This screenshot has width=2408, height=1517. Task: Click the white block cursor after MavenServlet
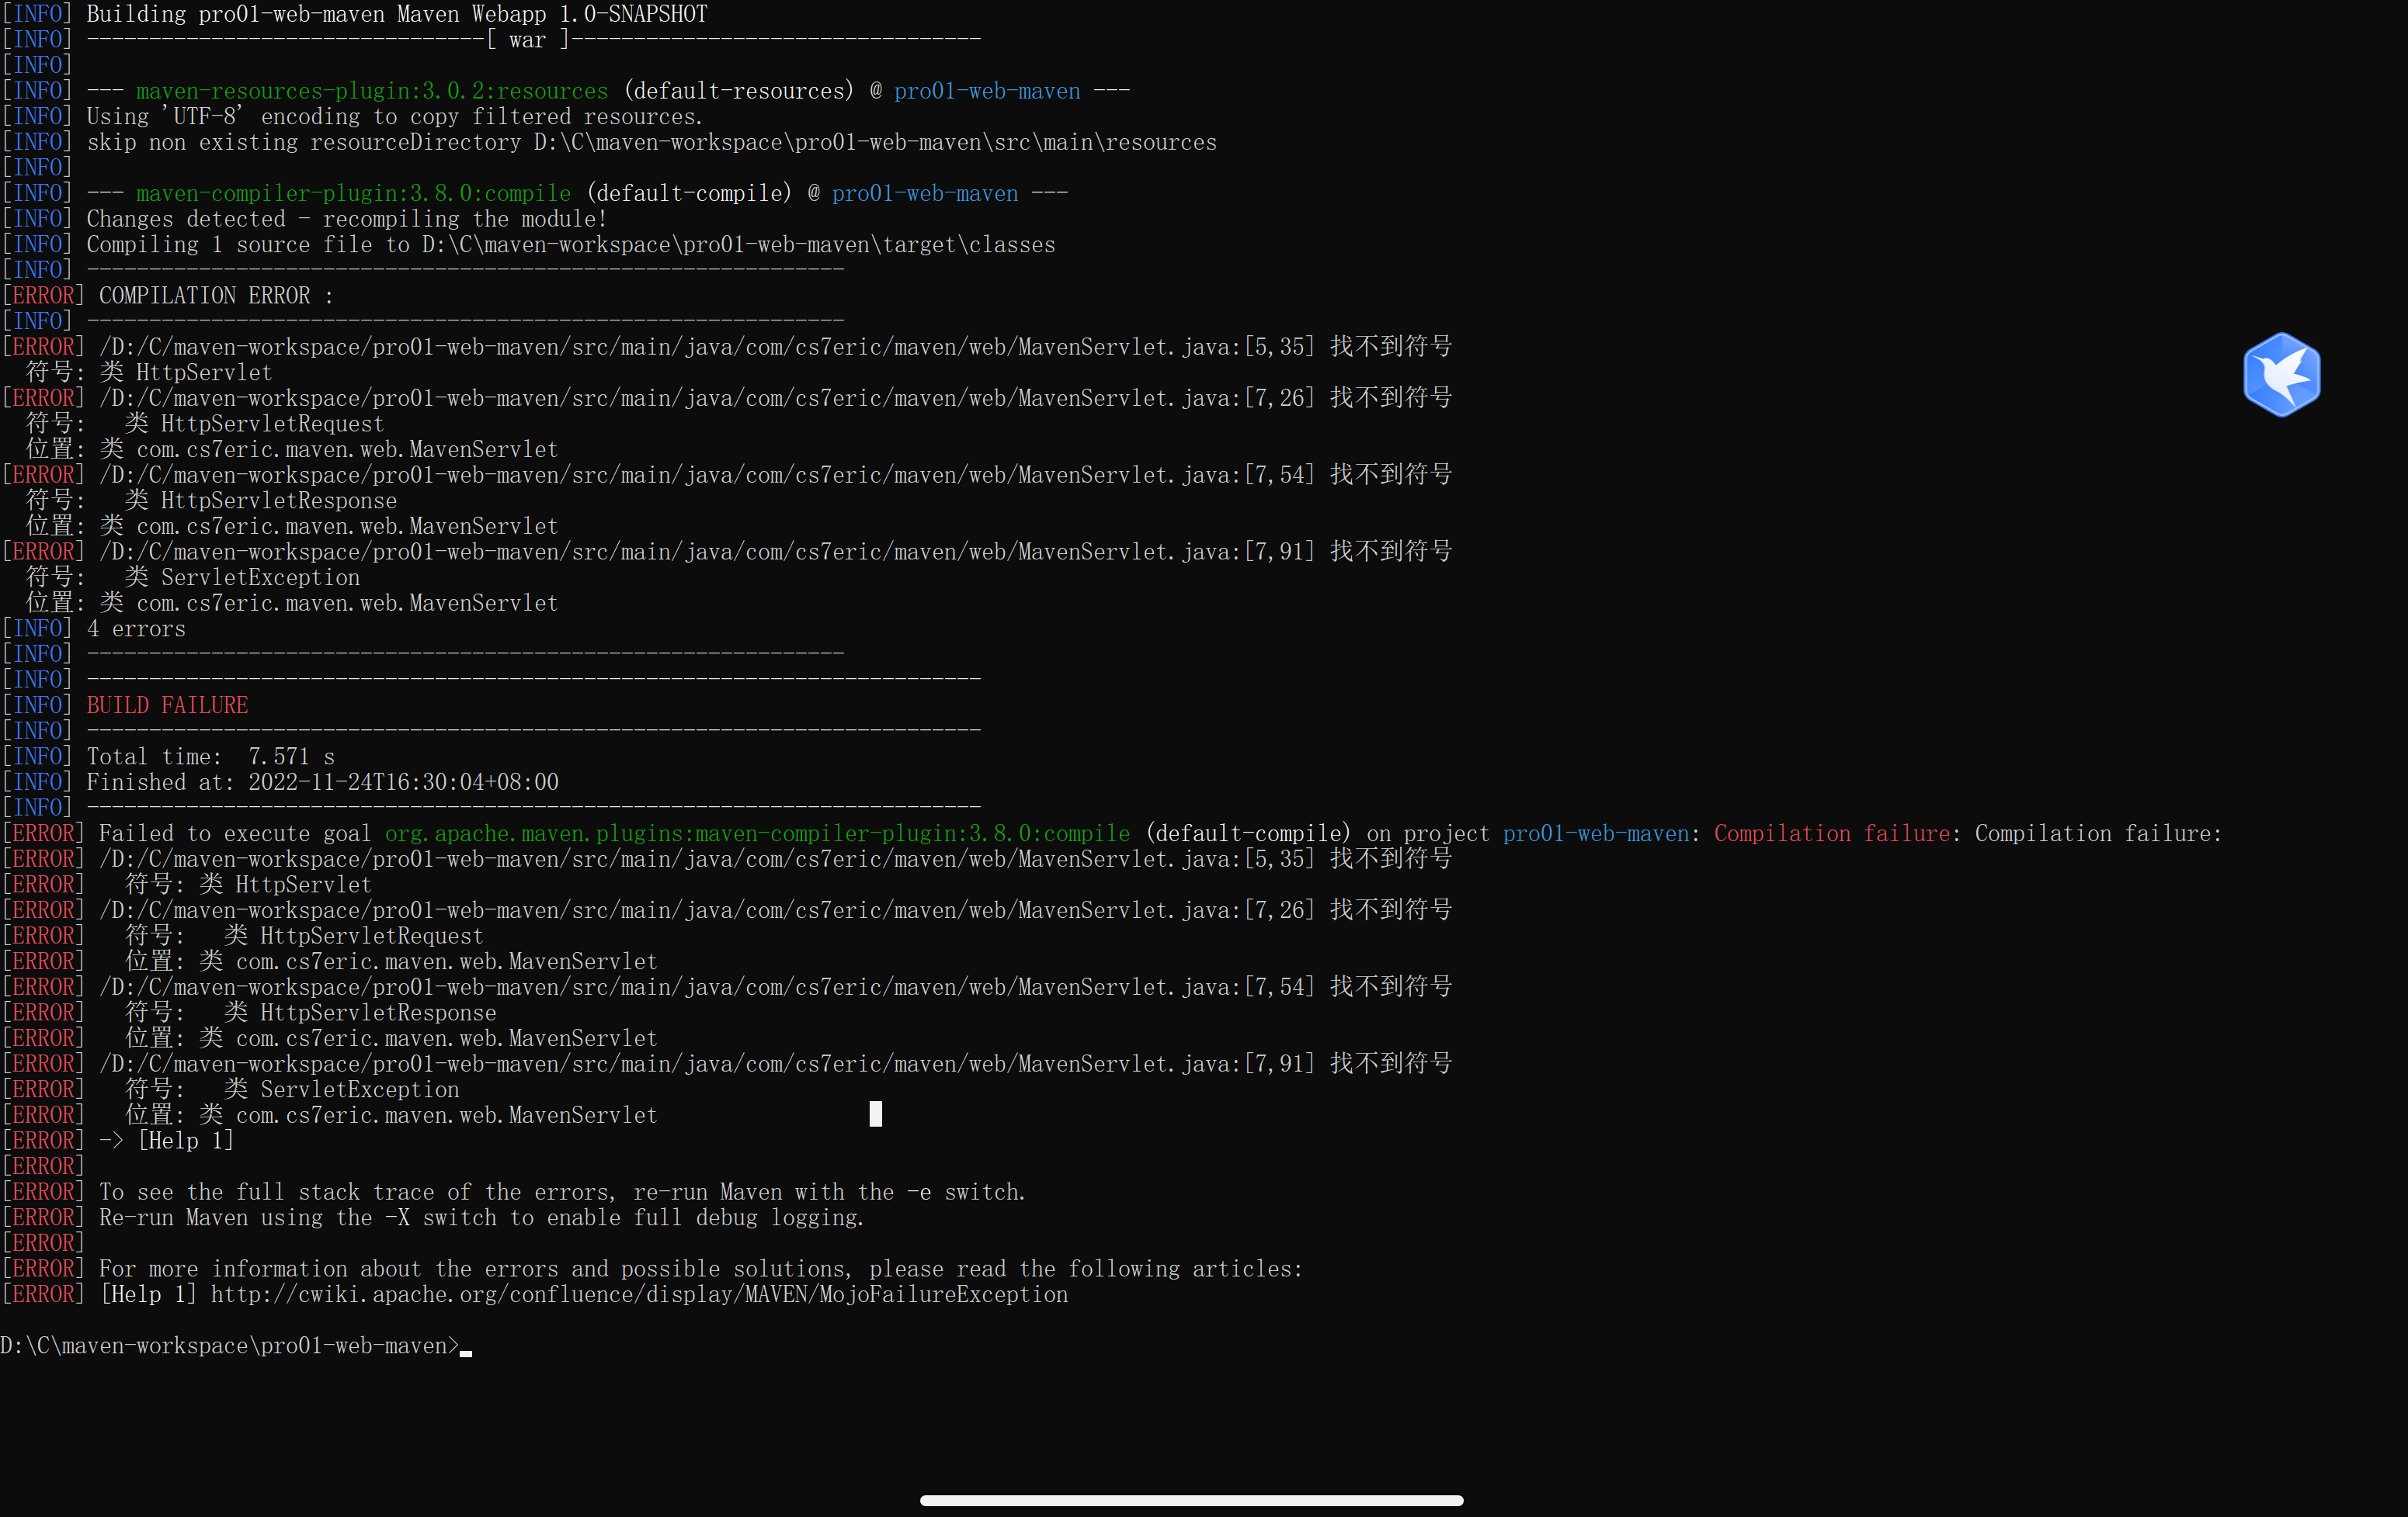coord(875,1114)
